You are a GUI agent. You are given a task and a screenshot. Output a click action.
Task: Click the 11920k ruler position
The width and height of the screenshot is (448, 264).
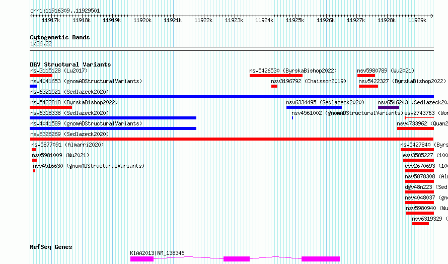tap(142, 20)
